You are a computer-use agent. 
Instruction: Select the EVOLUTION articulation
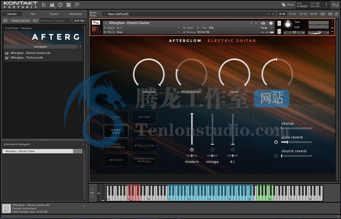[144, 146]
